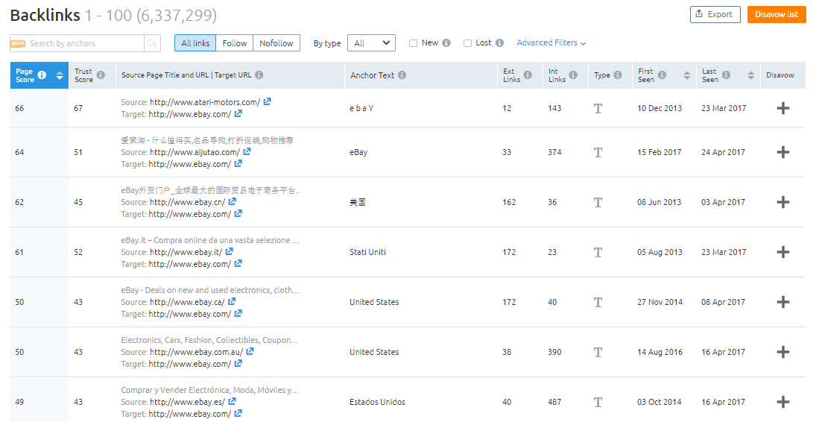This screenshot has width=819, height=422.
Task: Open http://www.ebay.ca/ source link
Action: [x=187, y=302]
